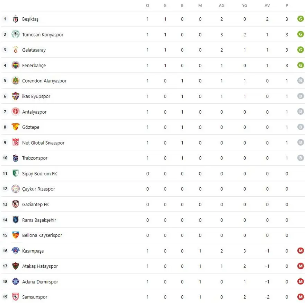Select the Adana Demirspor team name
Image resolution: width=305 pixels, height=303 pixels.
coord(40,282)
